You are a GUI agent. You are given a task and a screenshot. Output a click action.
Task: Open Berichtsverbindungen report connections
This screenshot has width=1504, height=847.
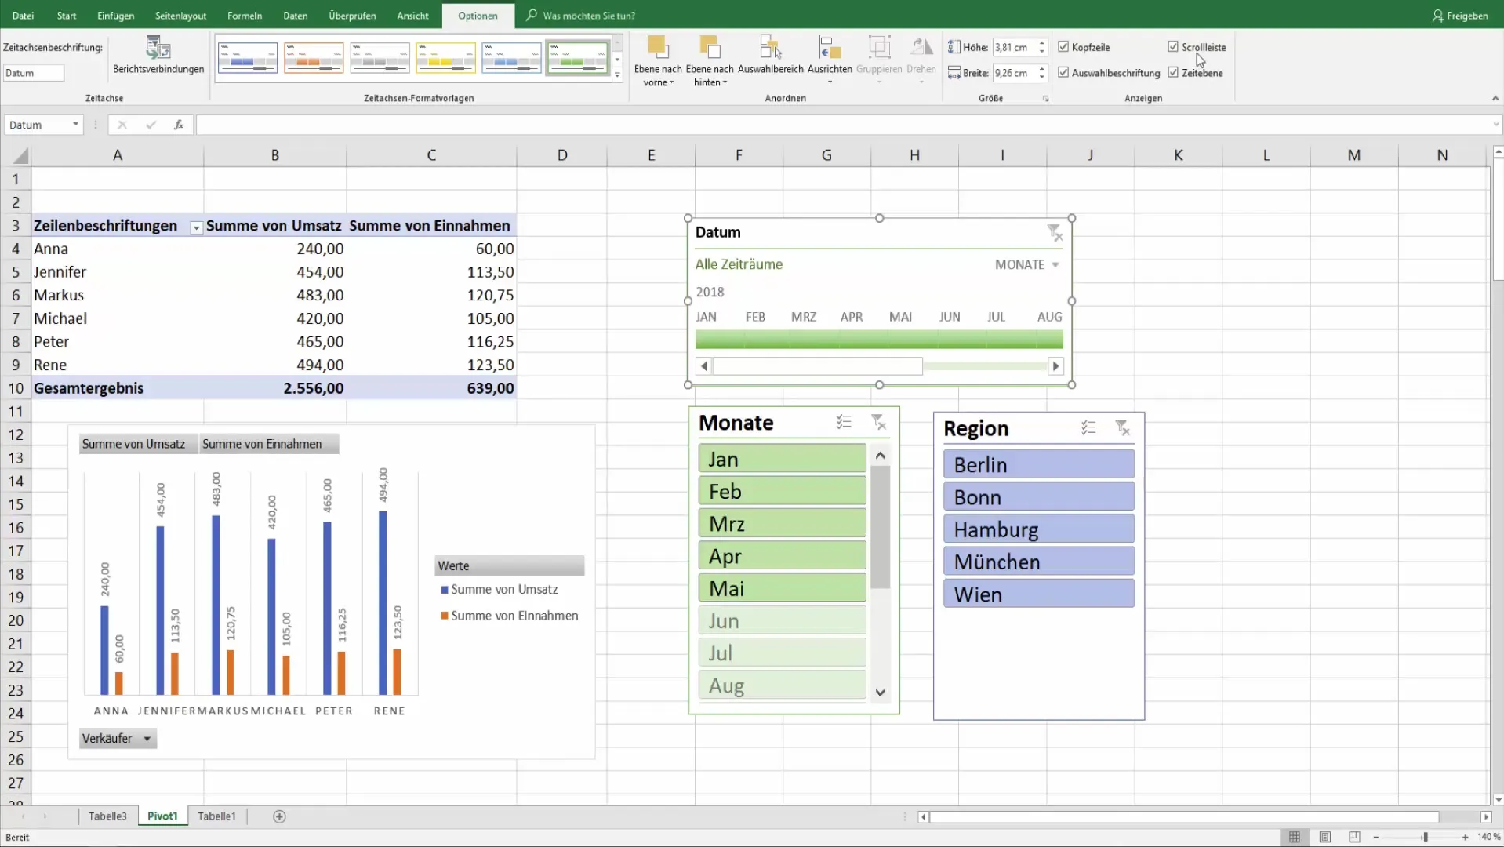(x=158, y=55)
